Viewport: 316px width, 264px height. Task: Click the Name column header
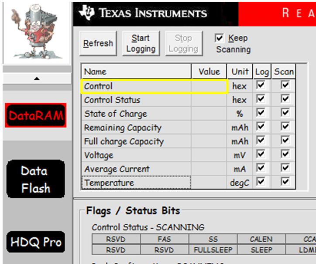[x=136, y=71]
